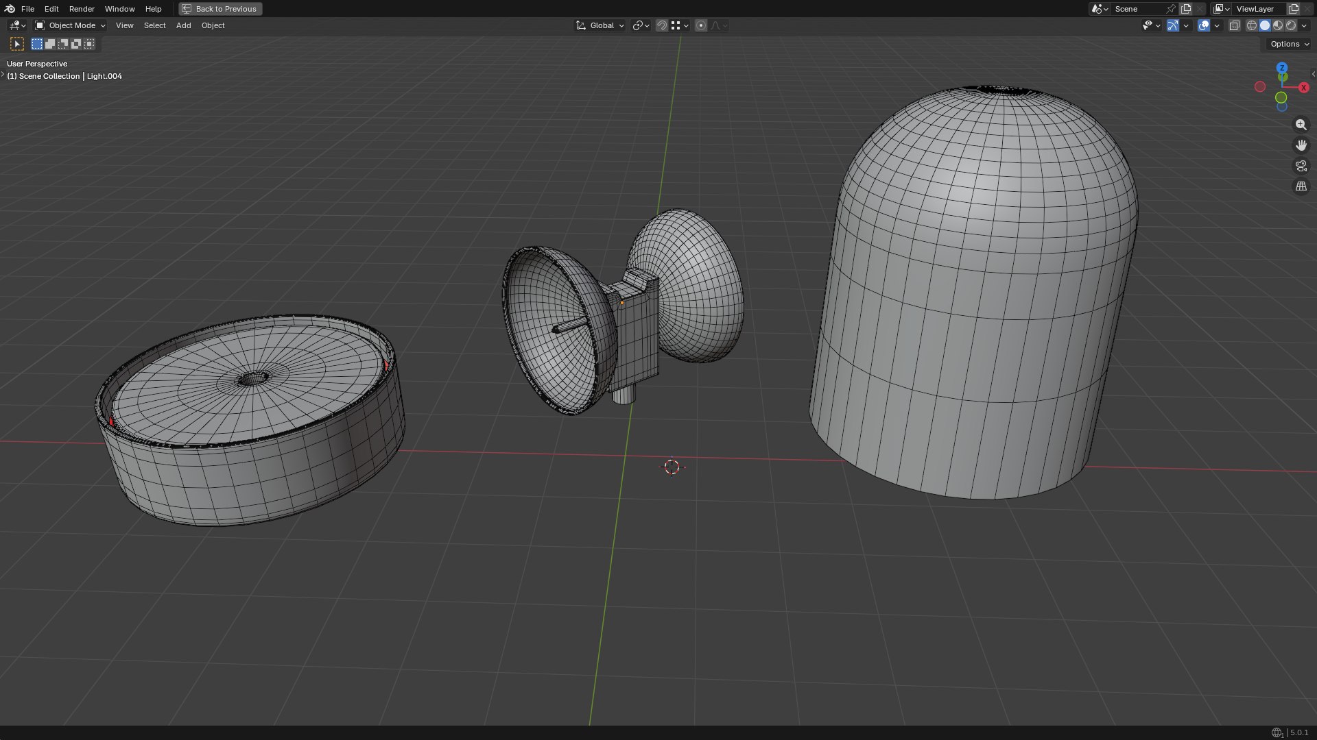The image size is (1317, 740).
Task: Open the viewport Select menu
Action: (x=154, y=25)
